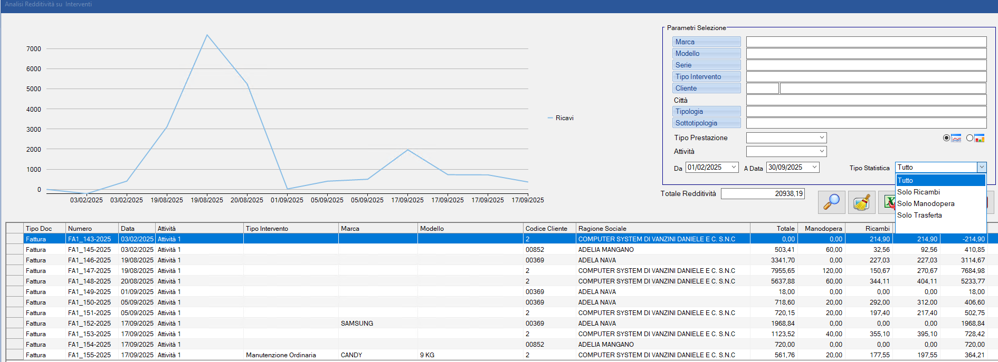
Task: Select the line chart radio button
Action: click(946, 138)
